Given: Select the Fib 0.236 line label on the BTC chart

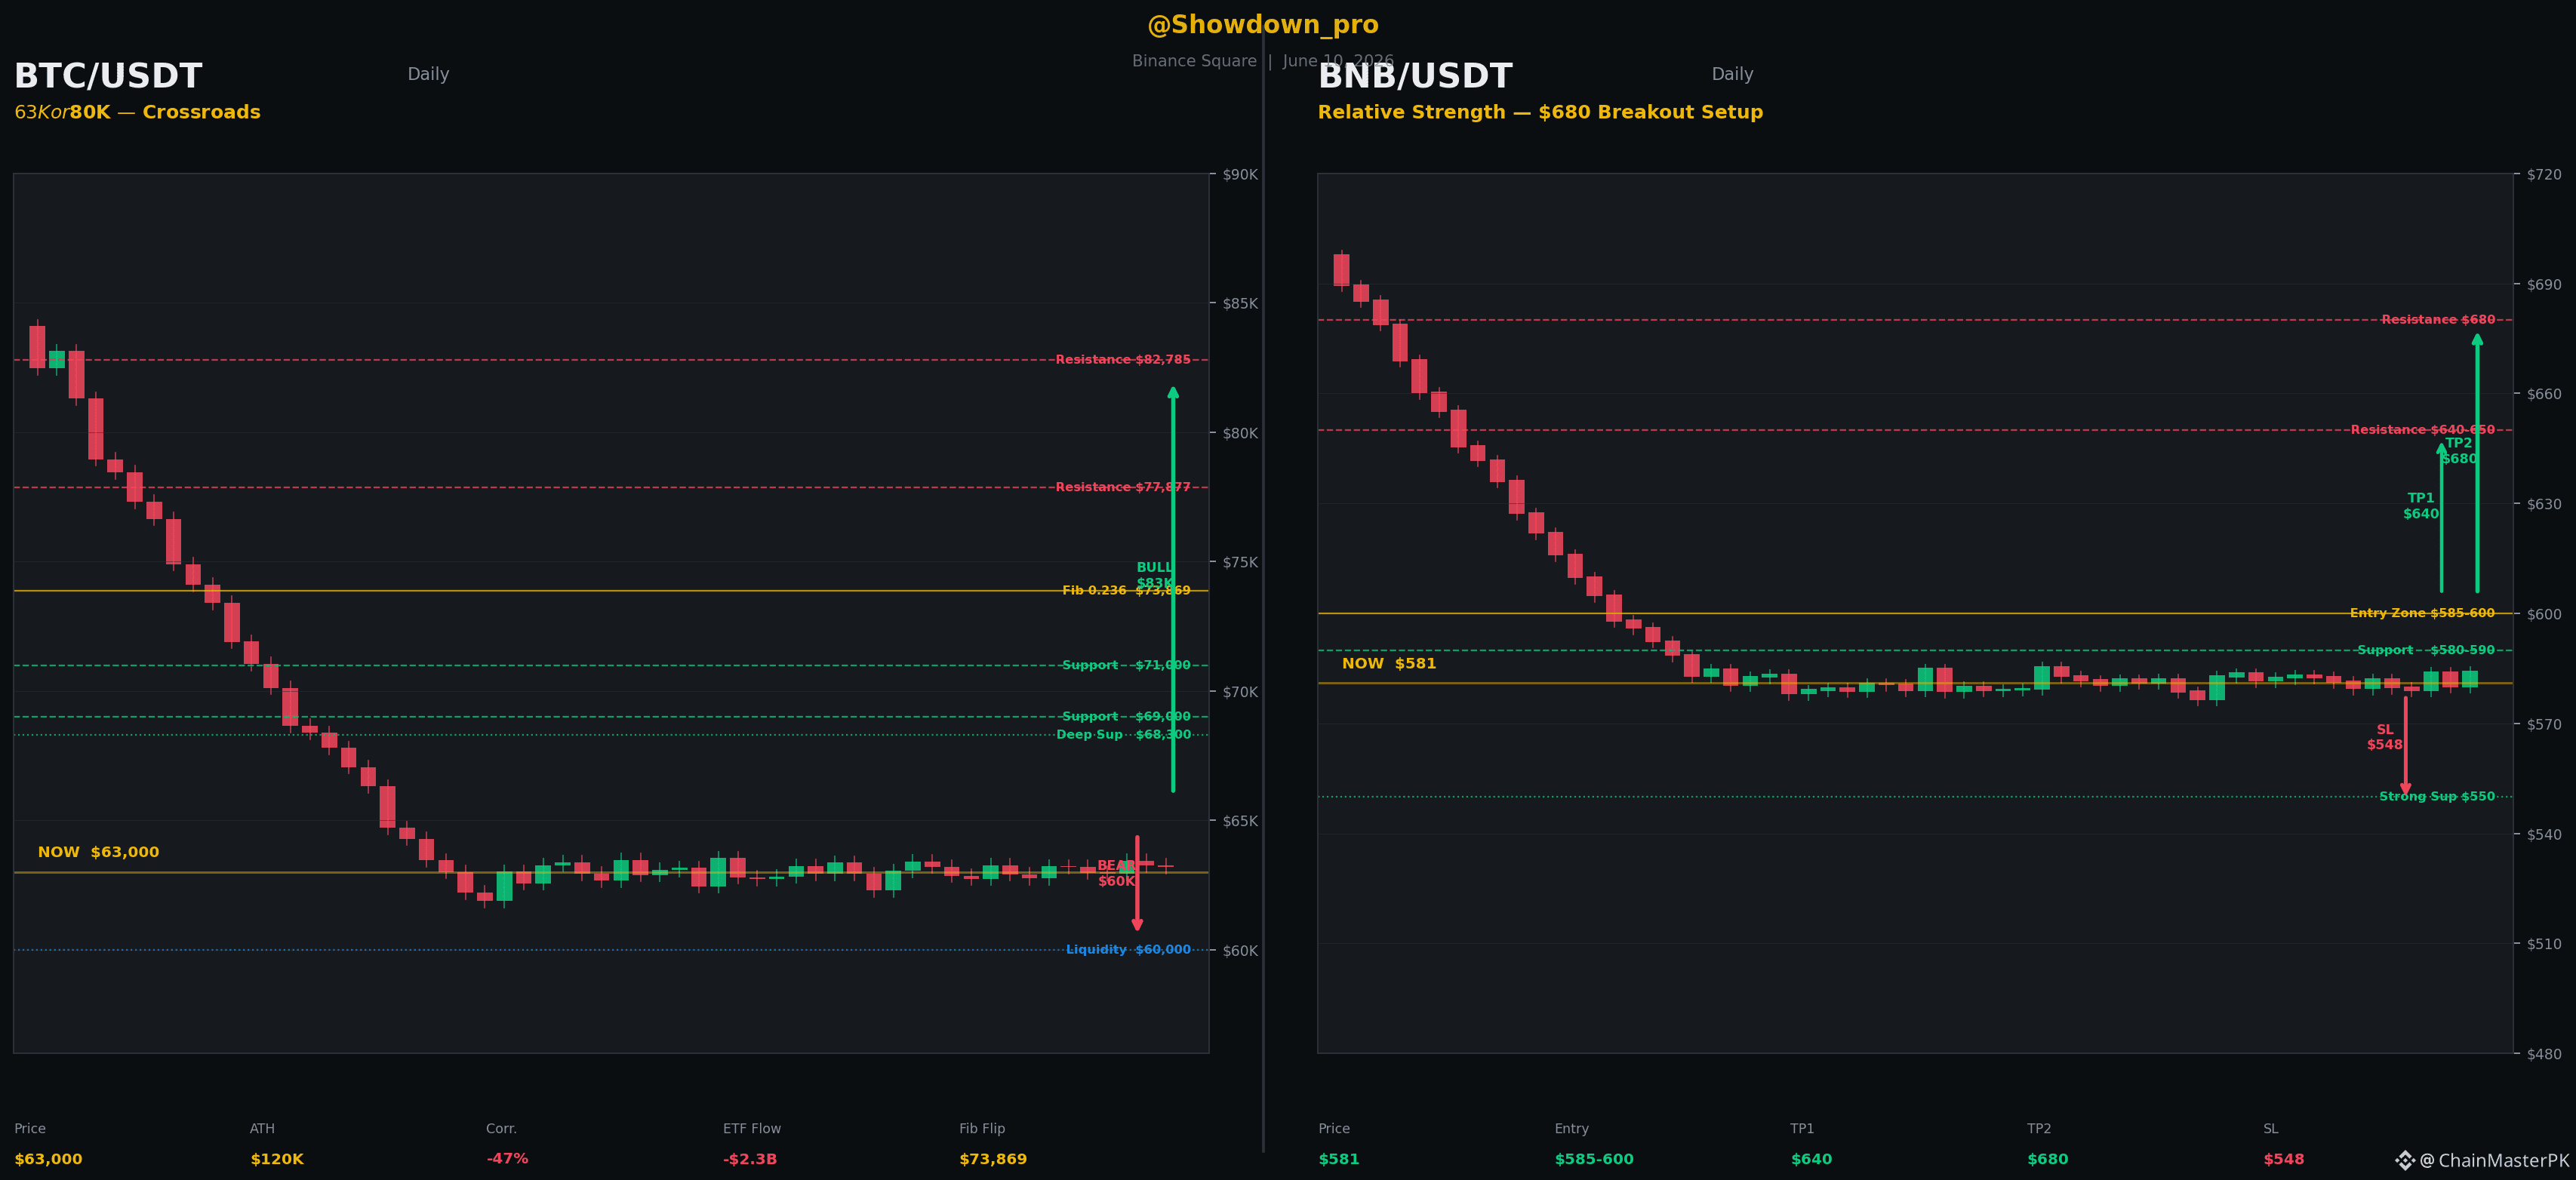Looking at the screenshot, I should click(x=1126, y=591).
